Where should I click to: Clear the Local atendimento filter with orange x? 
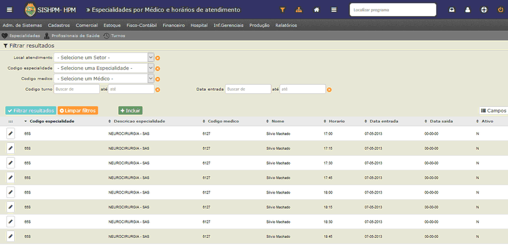point(158,58)
